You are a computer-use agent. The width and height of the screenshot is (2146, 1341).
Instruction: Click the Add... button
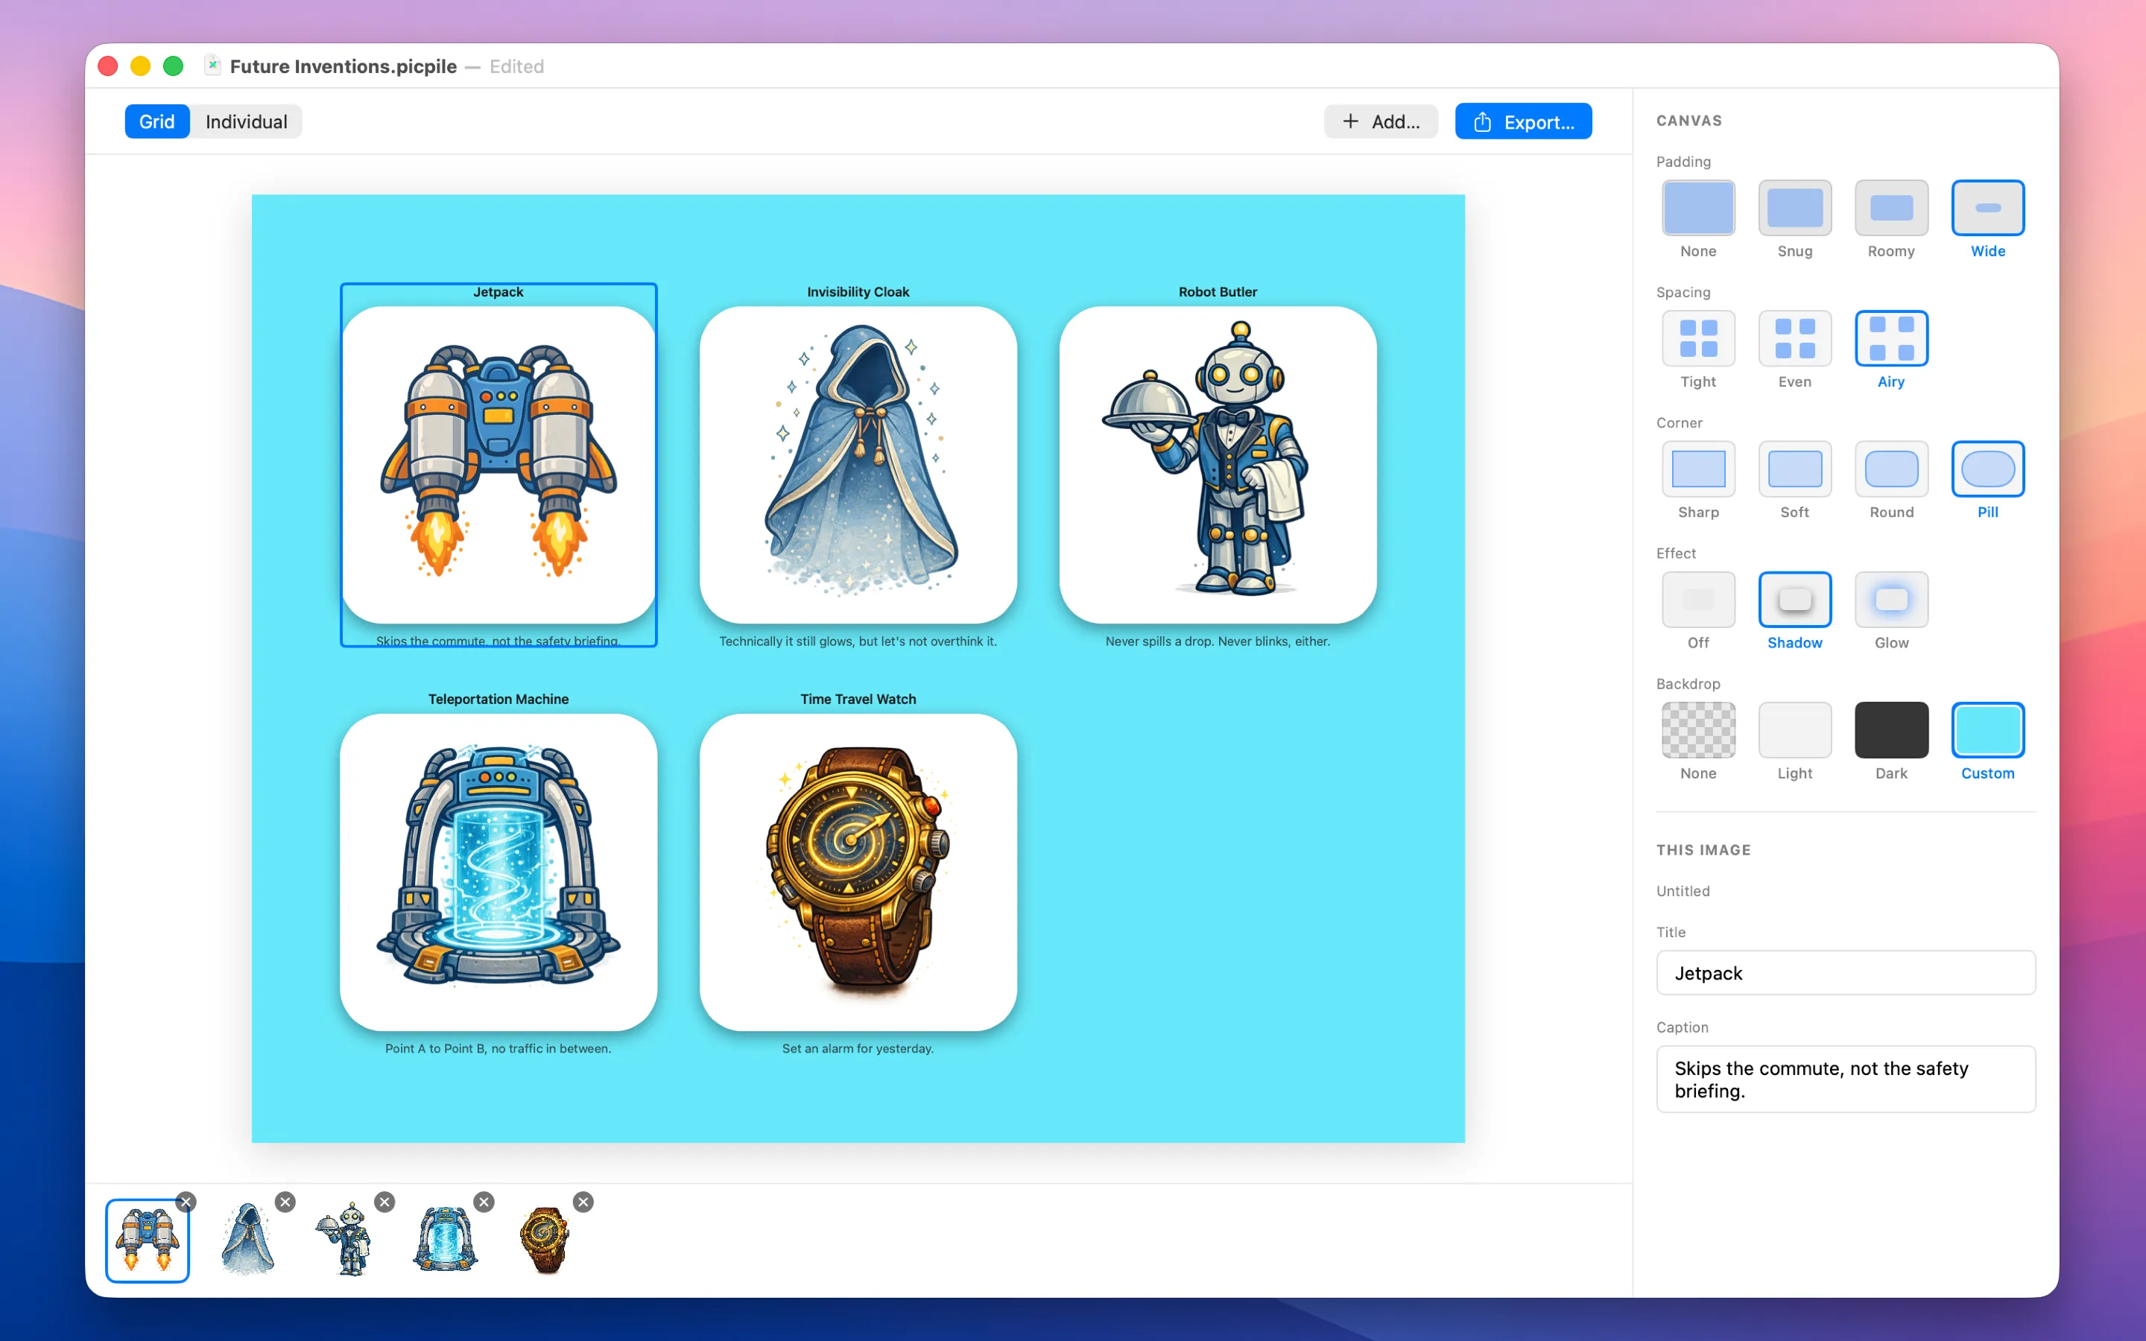pyautogui.click(x=1380, y=121)
